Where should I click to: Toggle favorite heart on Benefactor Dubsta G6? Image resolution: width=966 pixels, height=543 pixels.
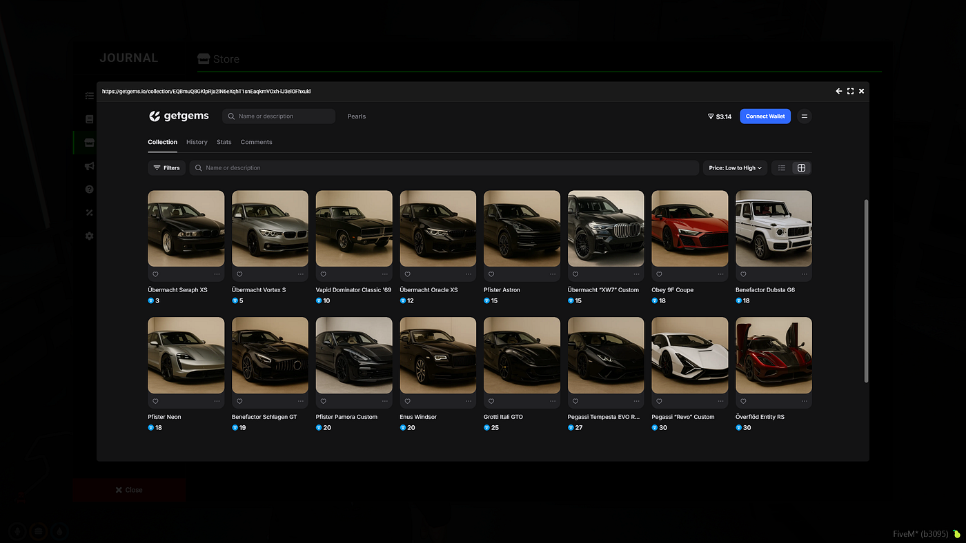tap(743, 274)
